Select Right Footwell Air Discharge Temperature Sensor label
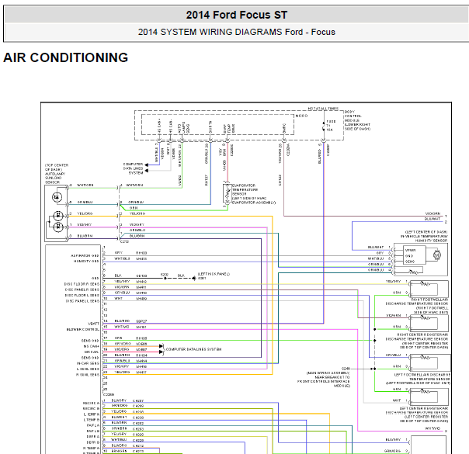Image resolution: width=469 pixels, height=454 pixels. pyautogui.click(x=417, y=306)
